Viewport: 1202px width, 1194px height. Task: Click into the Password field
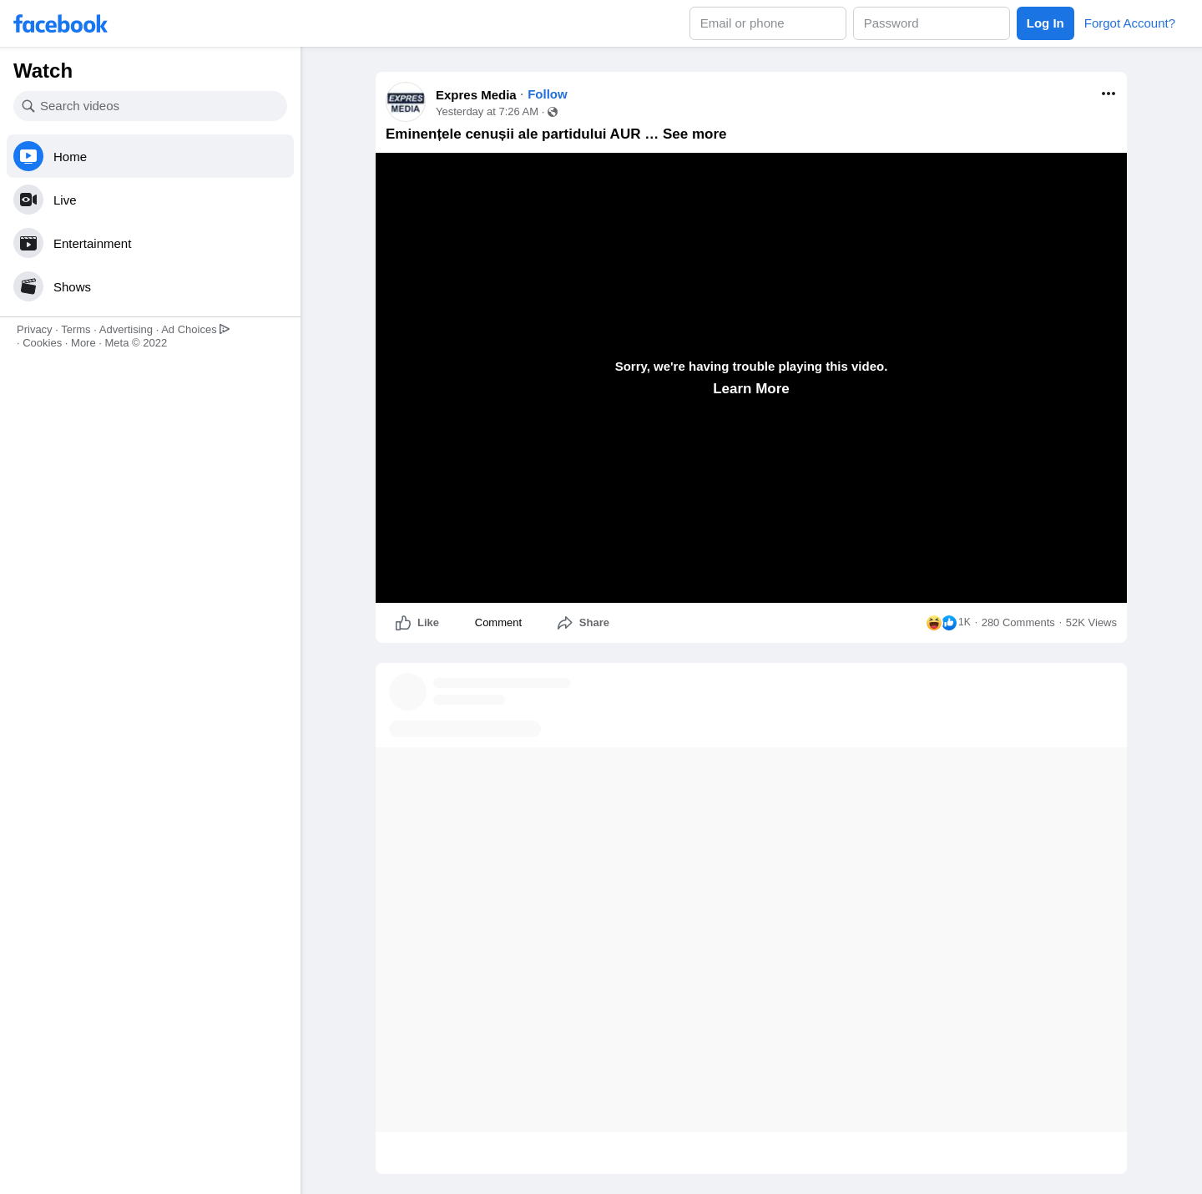932,23
